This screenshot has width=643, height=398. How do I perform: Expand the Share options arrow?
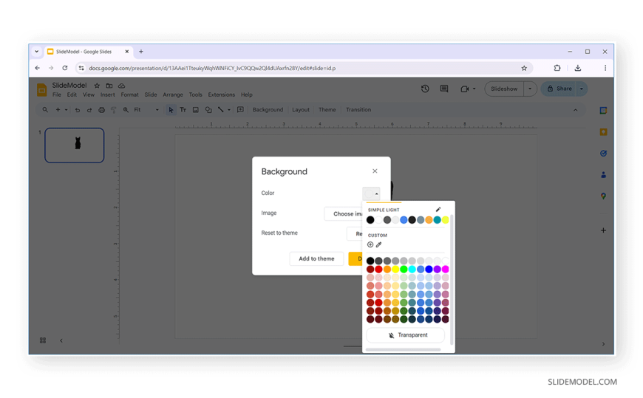click(582, 89)
